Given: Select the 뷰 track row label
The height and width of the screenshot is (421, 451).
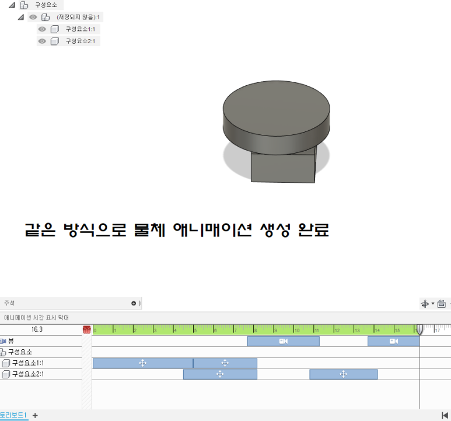Looking at the screenshot, I should point(11,341).
